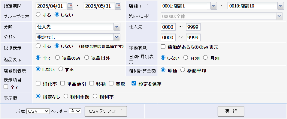Click the 分類2 range end field 9999

pos(193,37)
